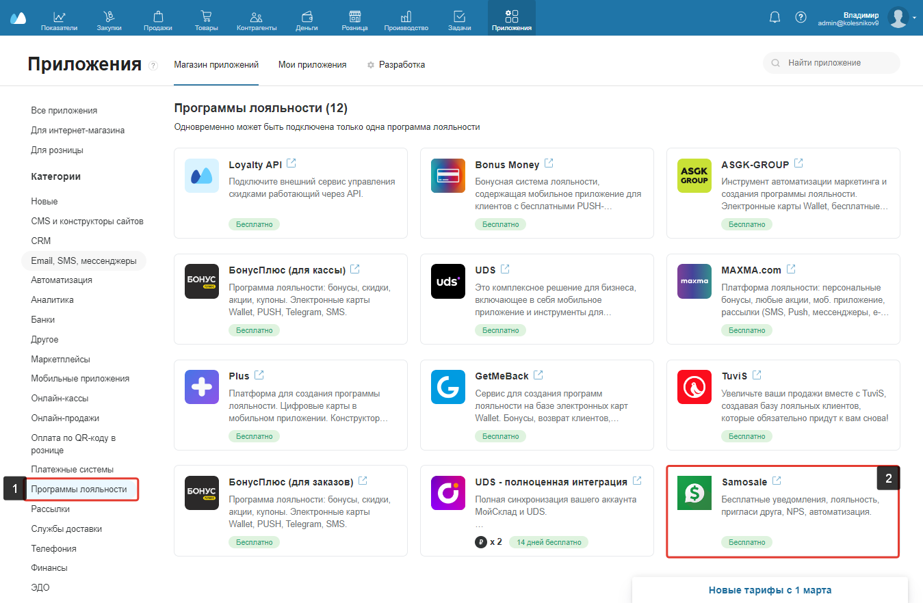Open the Loyalty API app logo
Image resolution: width=923 pixels, height=603 pixels.
(202, 176)
